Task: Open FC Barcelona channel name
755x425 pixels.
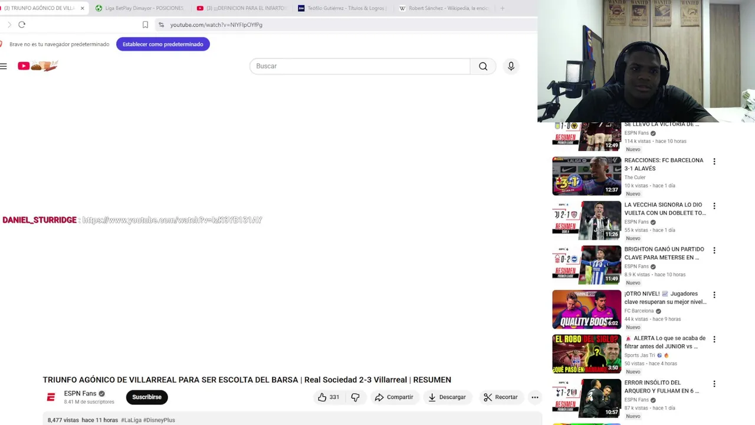Action: 639,311
